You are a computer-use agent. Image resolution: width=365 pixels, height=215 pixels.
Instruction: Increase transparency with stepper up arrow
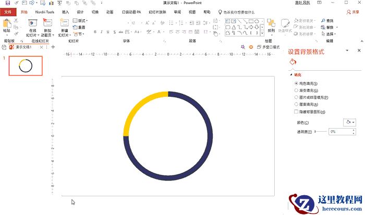354,130
